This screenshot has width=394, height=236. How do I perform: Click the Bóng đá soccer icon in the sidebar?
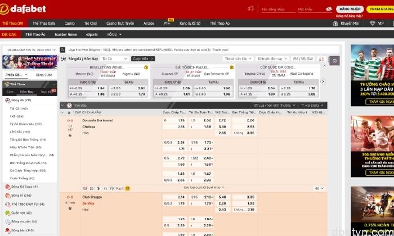[x=7, y=101]
